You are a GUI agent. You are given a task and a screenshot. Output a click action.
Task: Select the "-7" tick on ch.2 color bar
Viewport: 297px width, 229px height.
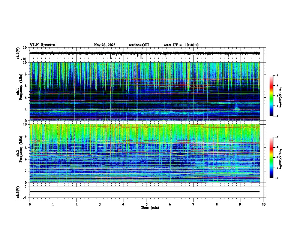click(276, 178)
